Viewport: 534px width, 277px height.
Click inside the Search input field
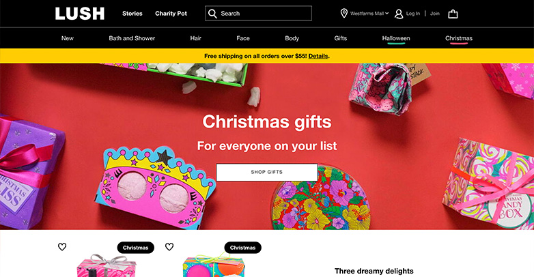(x=259, y=13)
